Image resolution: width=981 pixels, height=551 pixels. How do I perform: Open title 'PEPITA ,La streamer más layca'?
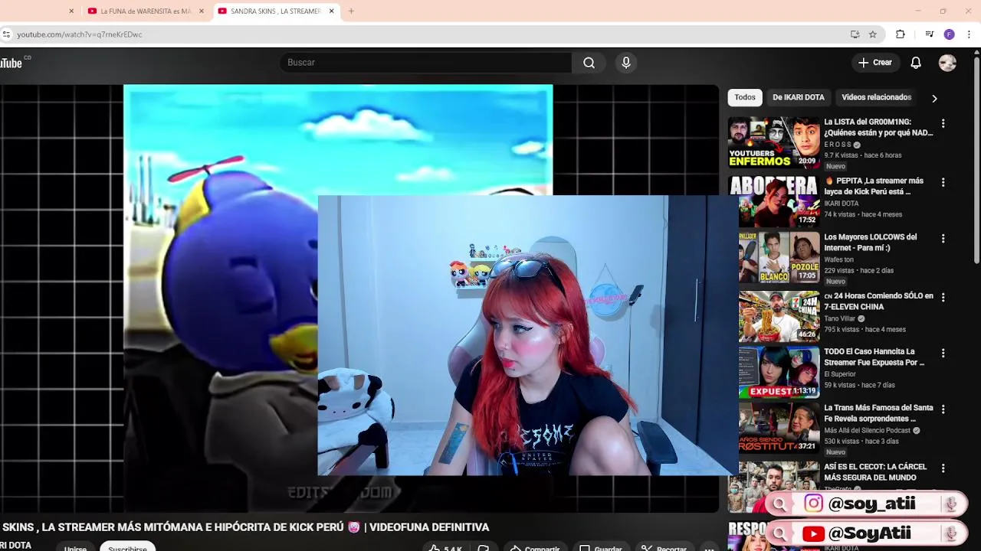pos(874,186)
